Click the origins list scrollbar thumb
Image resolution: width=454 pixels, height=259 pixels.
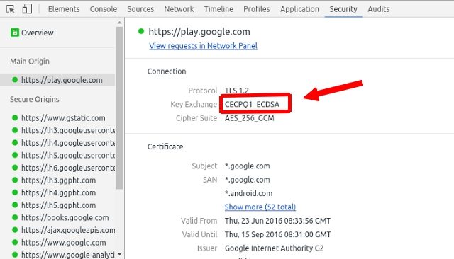coord(119,108)
